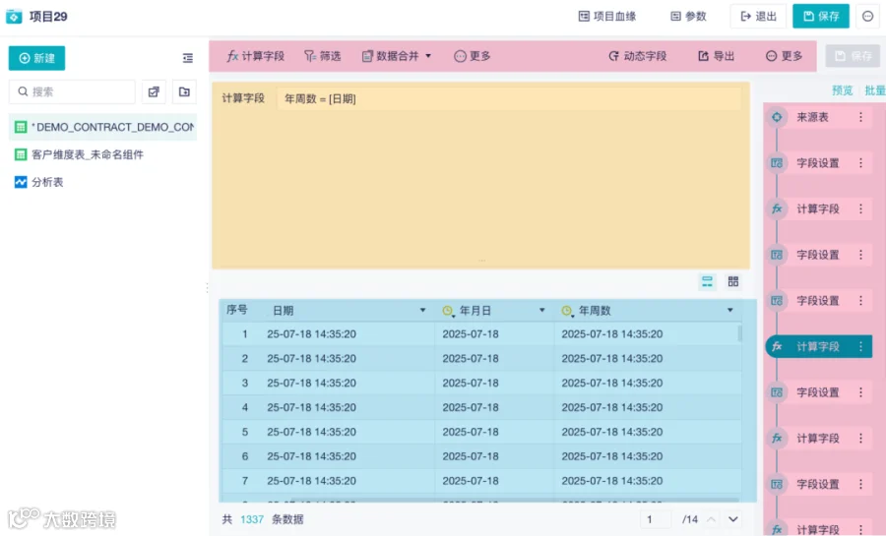Open the third 字段设置 step options menu
886x536 pixels.
[860, 301]
